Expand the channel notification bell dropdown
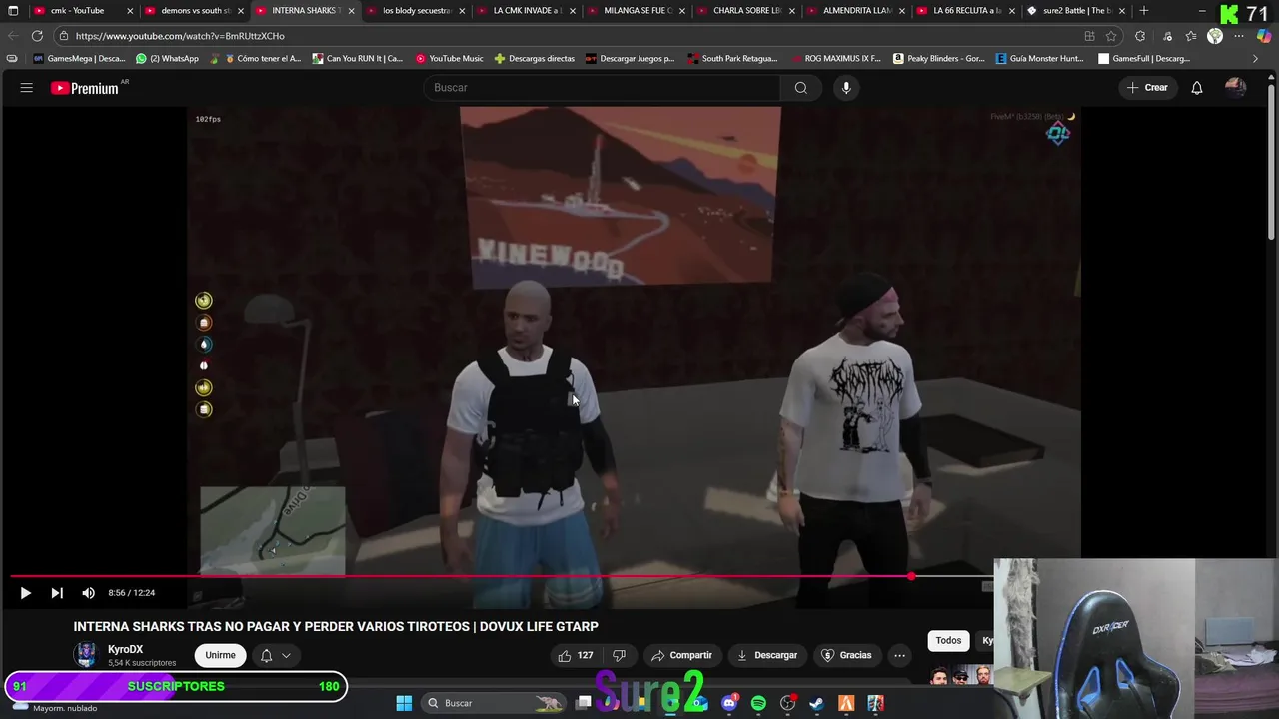 click(x=275, y=655)
